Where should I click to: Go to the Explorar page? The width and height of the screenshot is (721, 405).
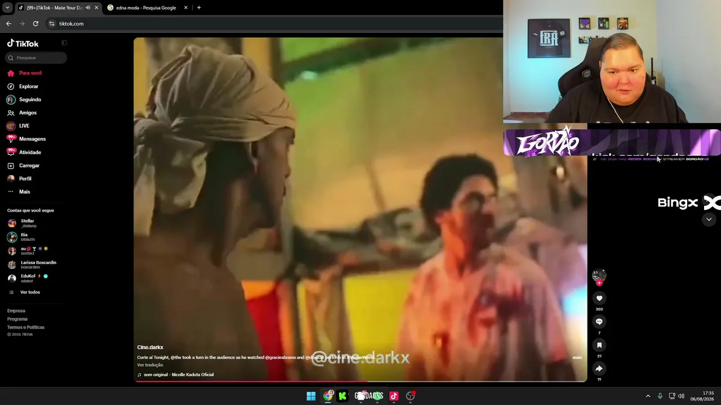point(23,87)
